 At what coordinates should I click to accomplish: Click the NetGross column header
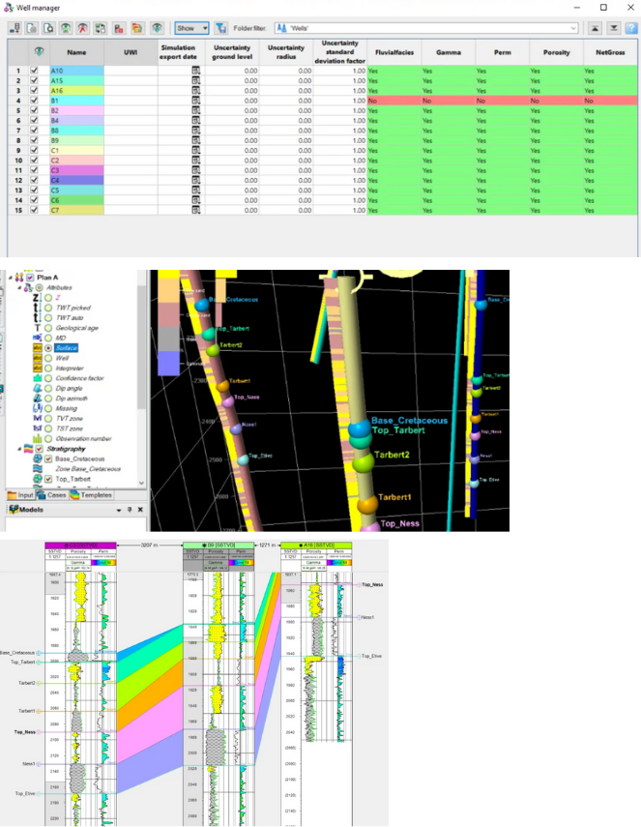(610, 52)
